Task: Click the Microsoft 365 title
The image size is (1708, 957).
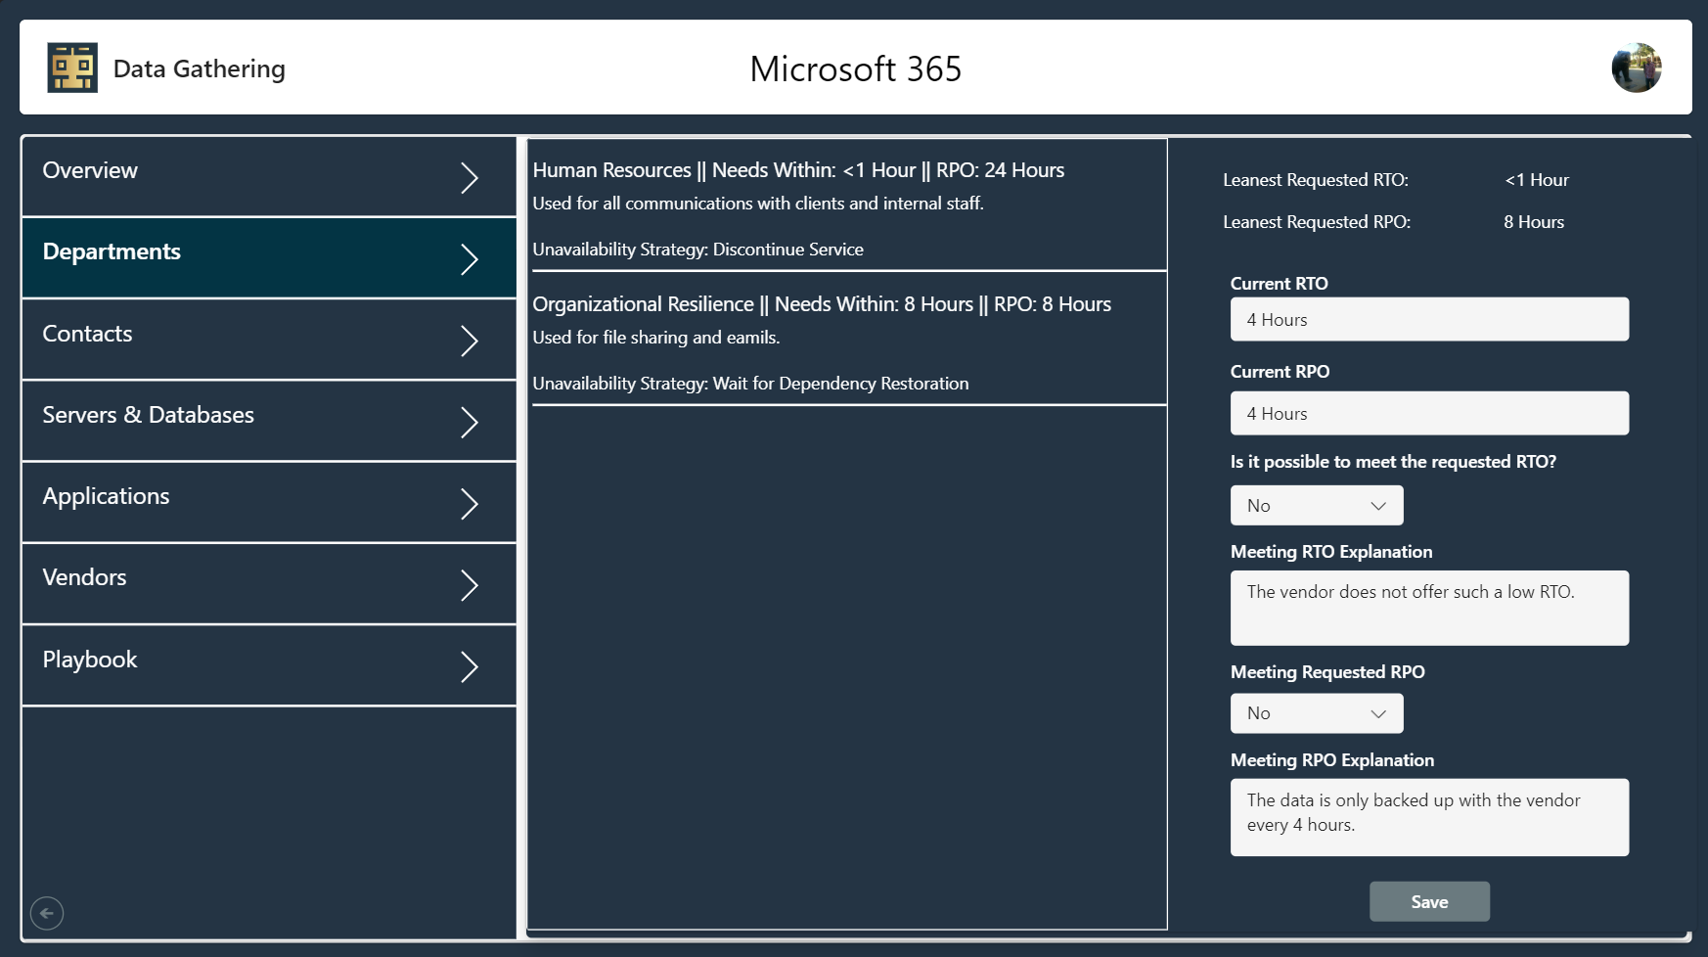Action: tap(855, 68)
